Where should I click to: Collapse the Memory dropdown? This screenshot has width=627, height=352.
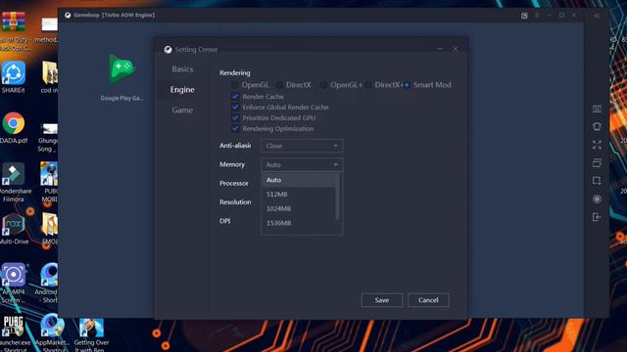point(302,164)
